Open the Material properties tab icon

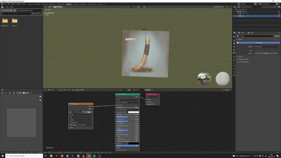pyautogui.click(x=234, y=75)
